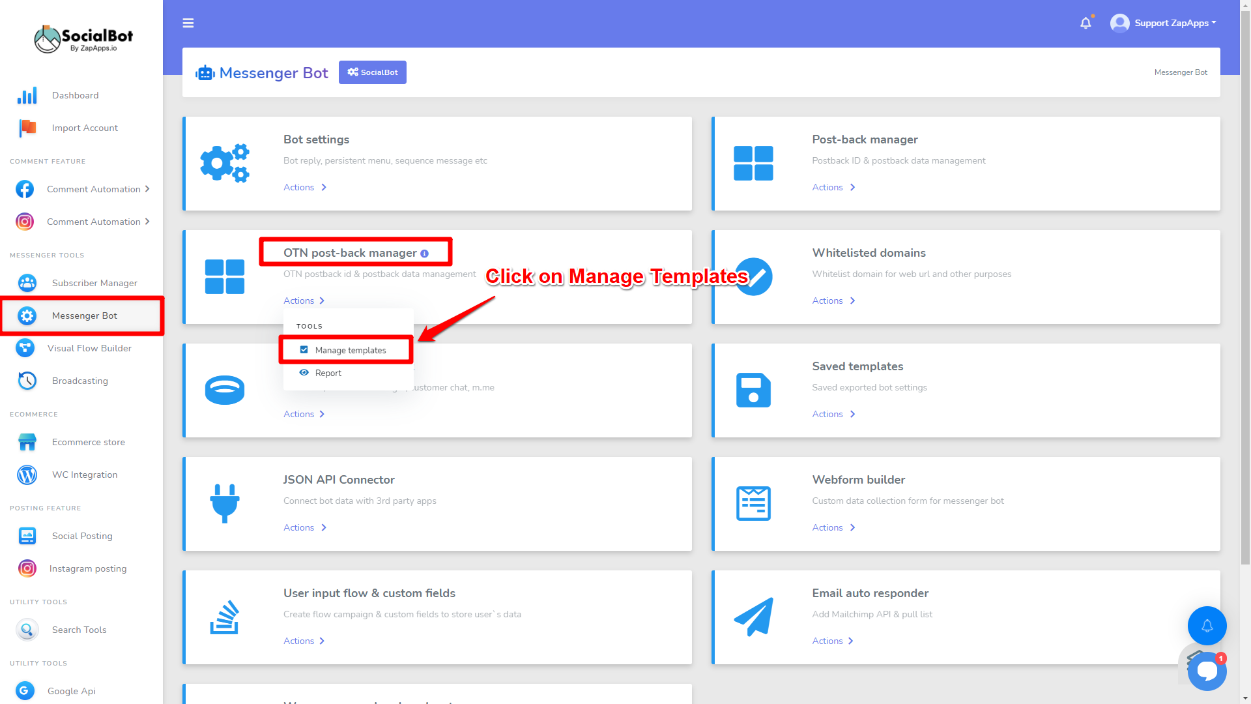Click the Bot settings gears icon
This screenshot has width=1251, height=704.
tap(225, 163)
